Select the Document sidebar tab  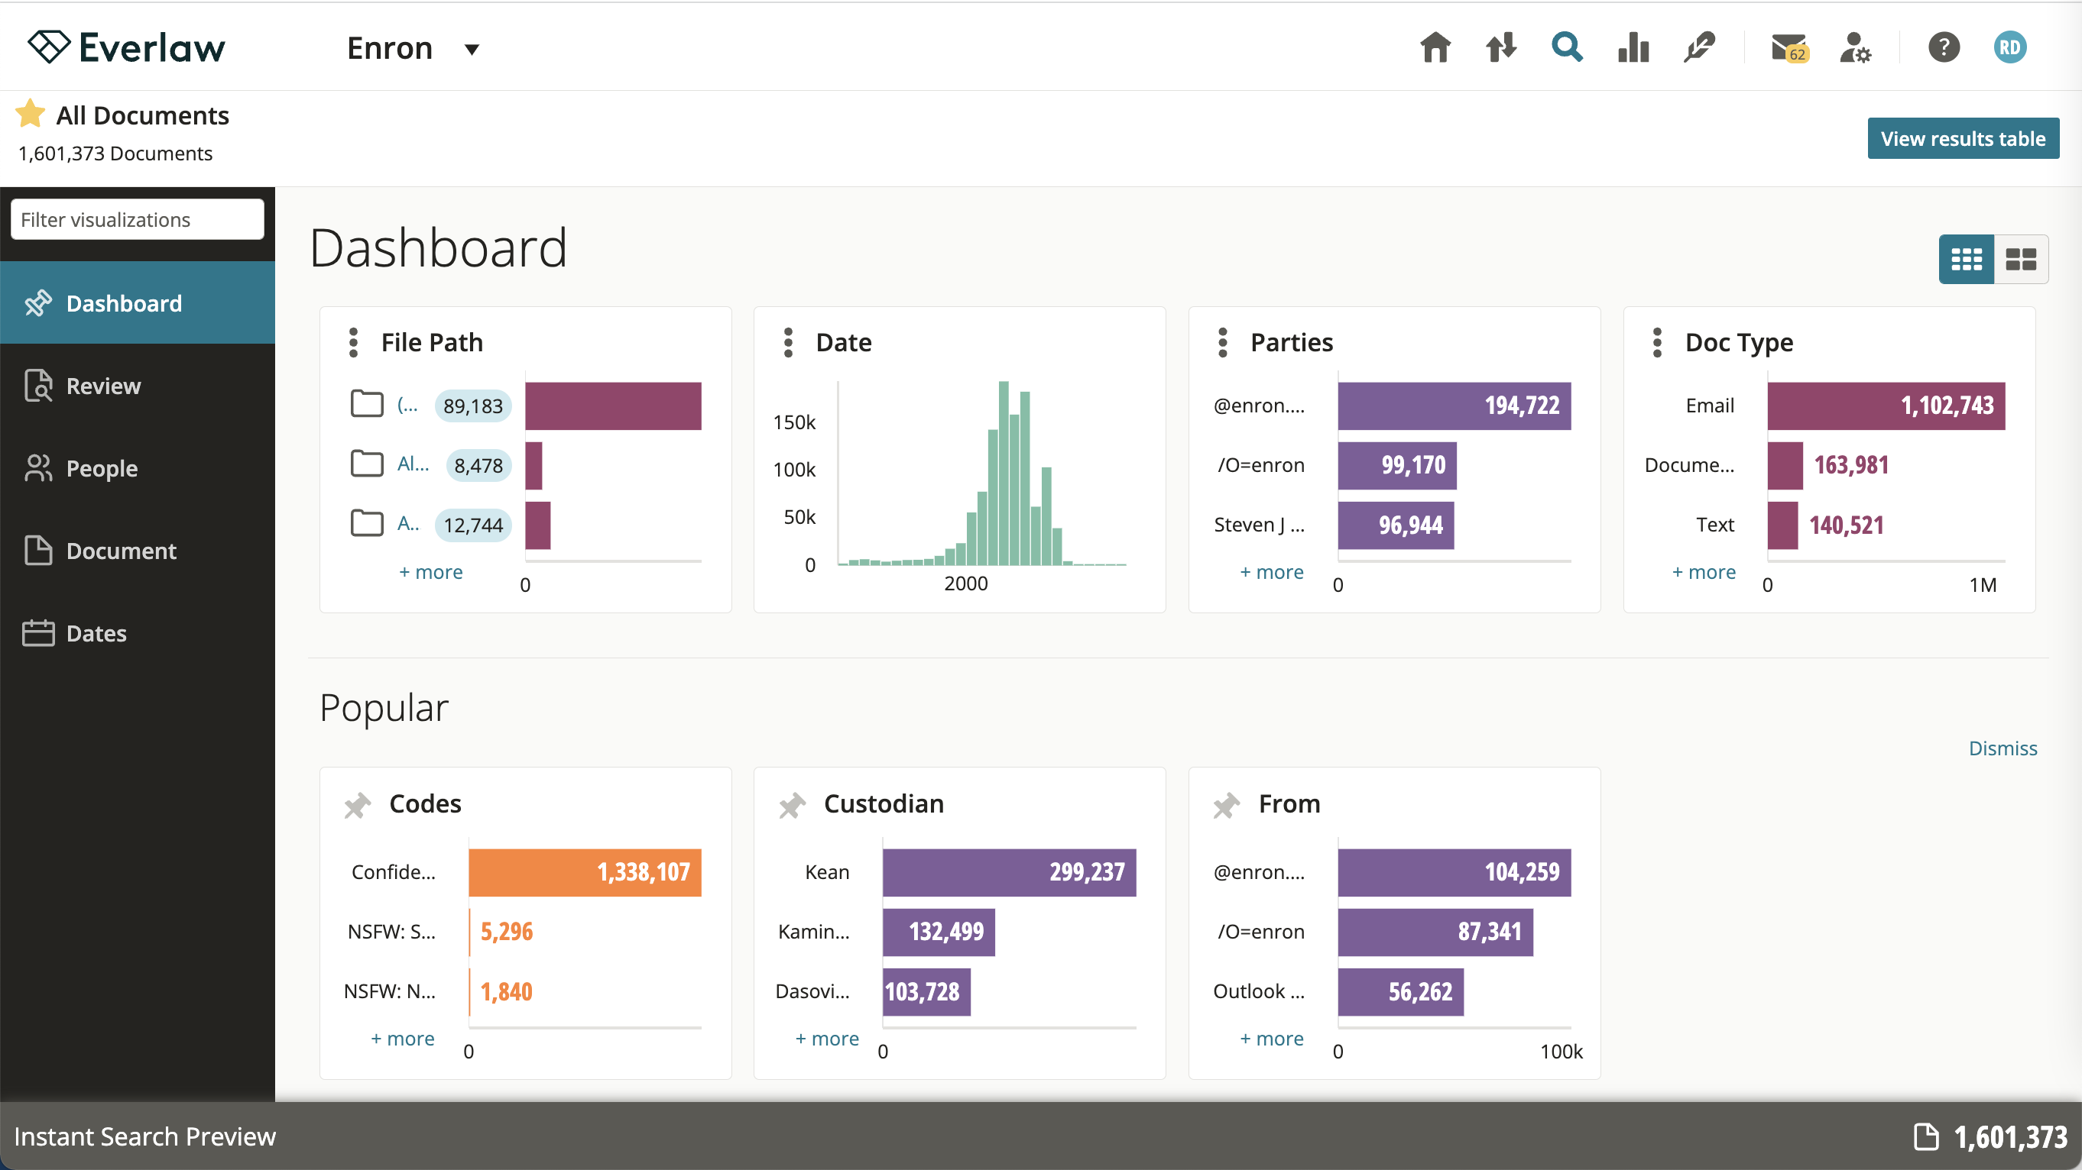pyautogui.click(x=138, y=550)
